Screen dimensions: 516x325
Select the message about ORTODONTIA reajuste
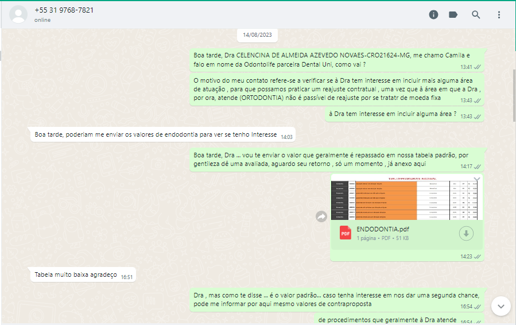click(337, 89)
